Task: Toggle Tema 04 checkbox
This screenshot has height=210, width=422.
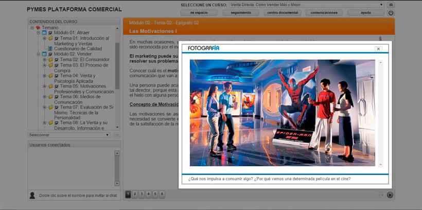Action: click(x=57, y=76)
